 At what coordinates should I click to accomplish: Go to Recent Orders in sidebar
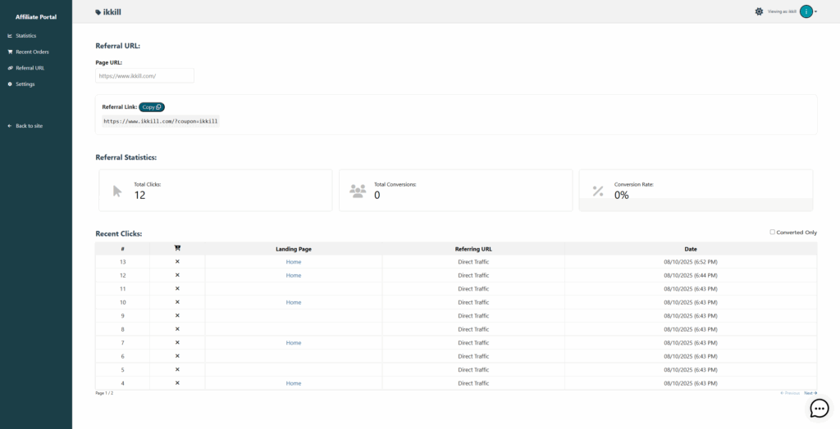tap(32, 52)
